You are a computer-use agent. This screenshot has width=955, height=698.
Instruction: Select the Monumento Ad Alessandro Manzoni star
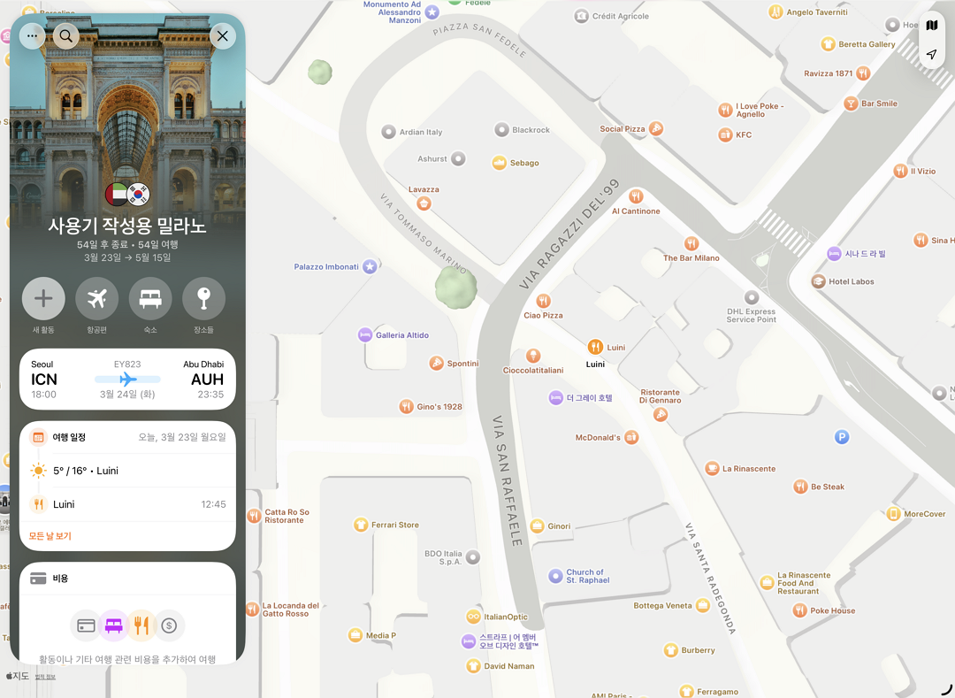point(432,12)
